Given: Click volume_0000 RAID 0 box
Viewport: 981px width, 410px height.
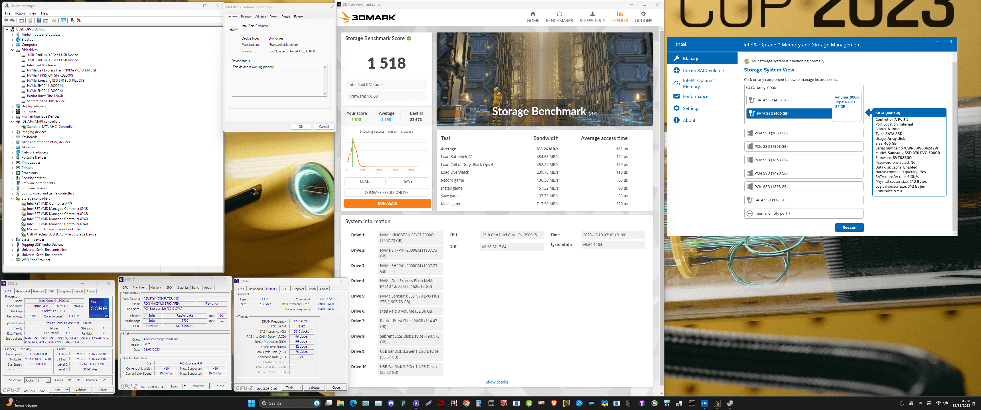Looking at the screenshot, I should tap(846, 107).
